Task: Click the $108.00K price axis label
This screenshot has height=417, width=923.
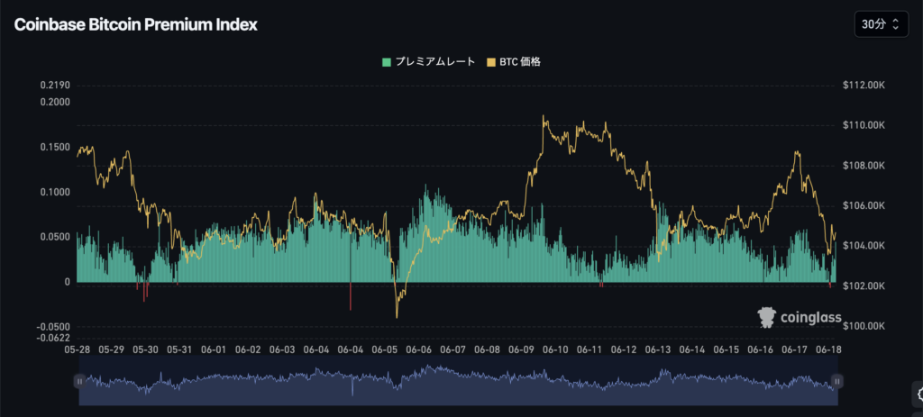Action: [x=864, y=166]
